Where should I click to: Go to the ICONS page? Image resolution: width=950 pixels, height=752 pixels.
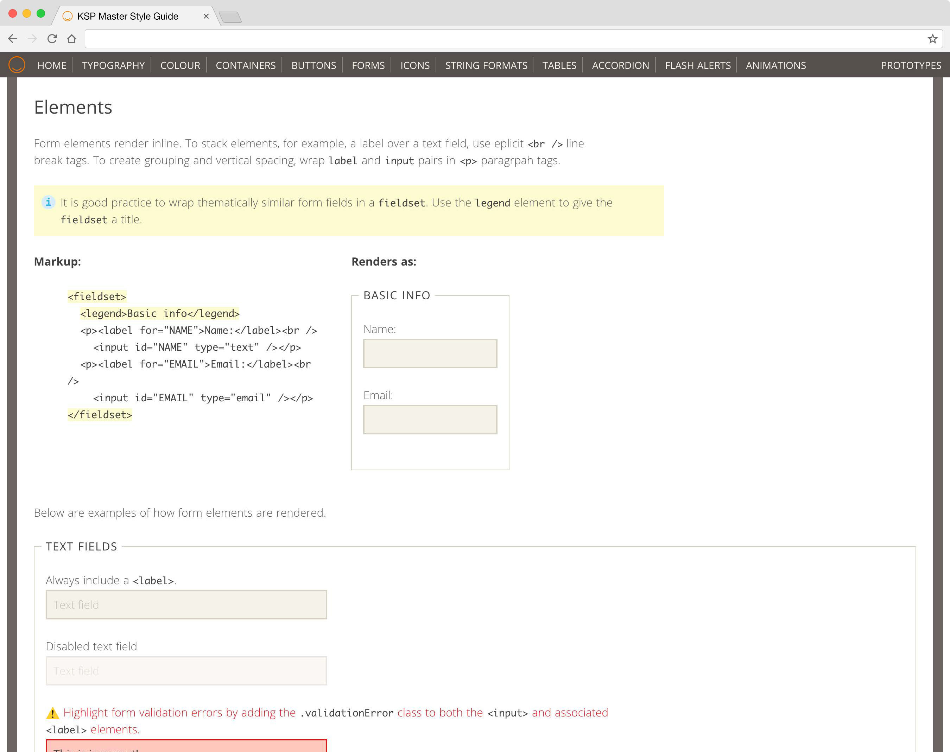pos(415,65)
